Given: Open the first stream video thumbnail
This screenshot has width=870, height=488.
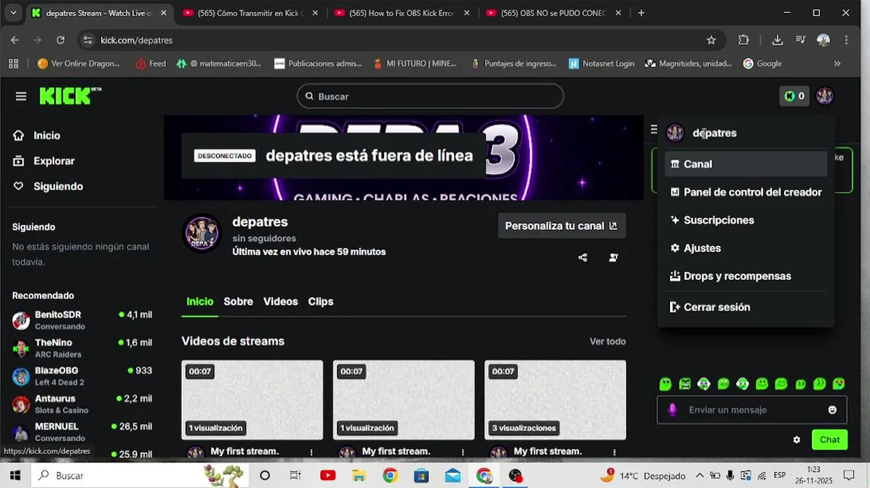Looking at the screenshot, I should click(x=252, y=400).
